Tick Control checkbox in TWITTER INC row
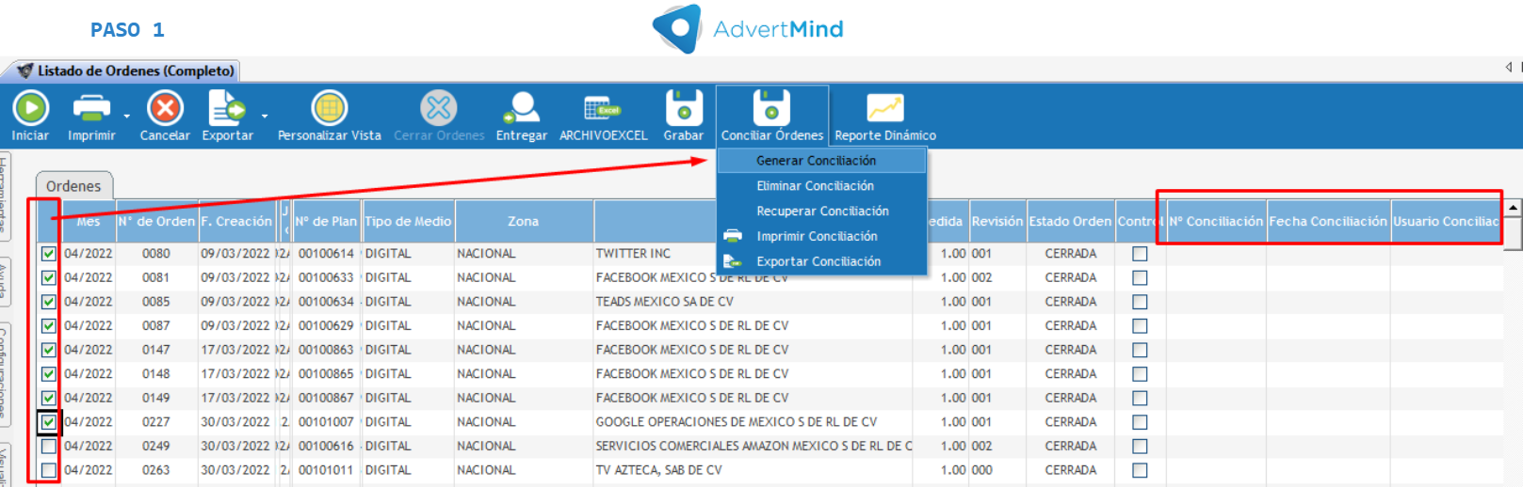 click(x=1140, y=254)
